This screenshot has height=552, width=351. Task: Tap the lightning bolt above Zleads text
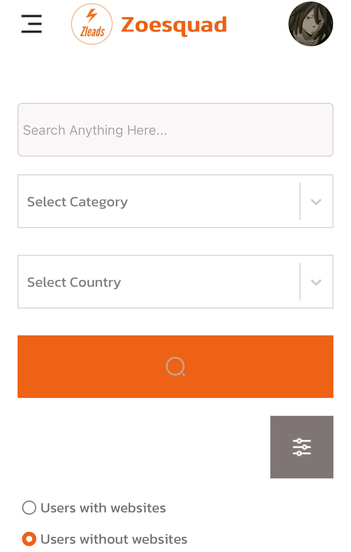(x=91, y=15)
